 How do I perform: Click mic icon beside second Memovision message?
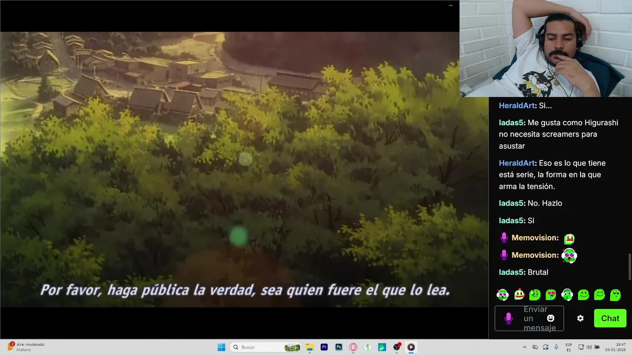(x=504, y=255)
